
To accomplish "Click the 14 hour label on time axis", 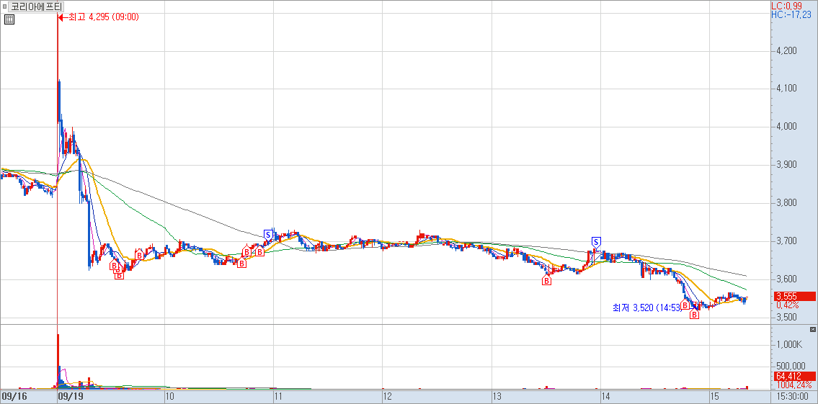I will [x=605, y=397].
